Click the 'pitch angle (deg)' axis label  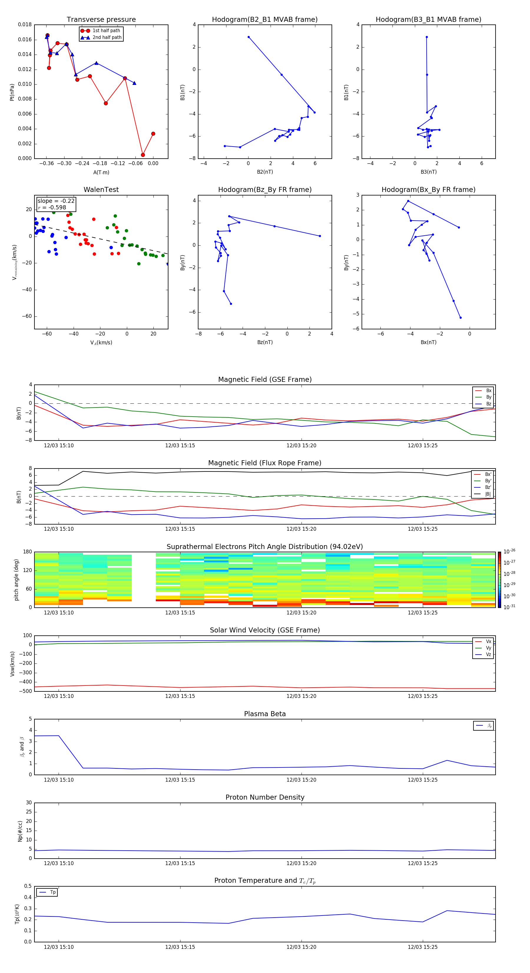[x=16, y=580]
